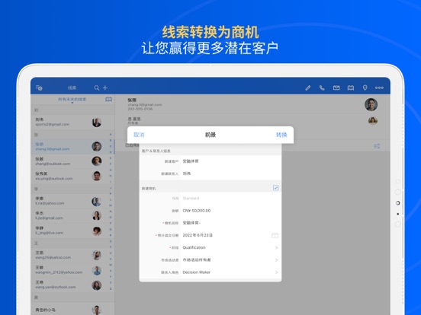Viewport: 421px width, 315px height.
Task: Tap the location pin icon
Action: (365, 87)
